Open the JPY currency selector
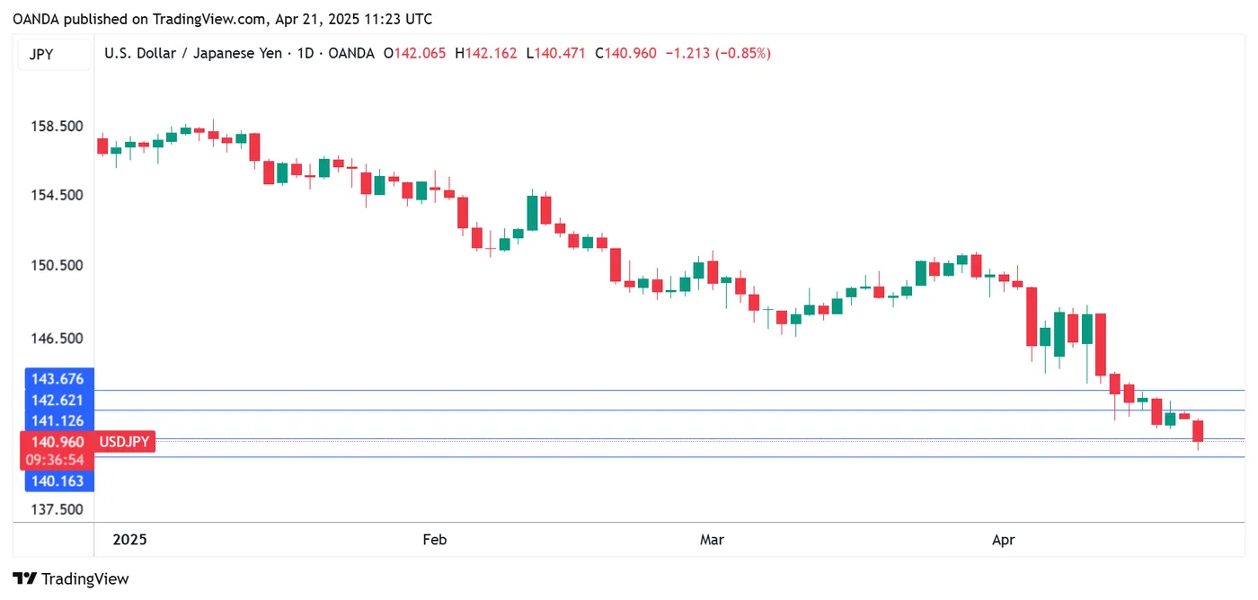This screenshot has height=600, width=1258. pyautogui.click(x=41, y=54)
